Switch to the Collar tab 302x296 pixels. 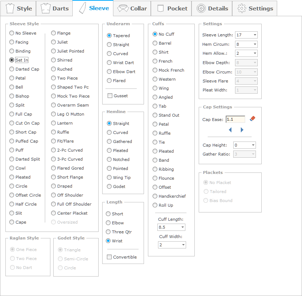point(132,8)
